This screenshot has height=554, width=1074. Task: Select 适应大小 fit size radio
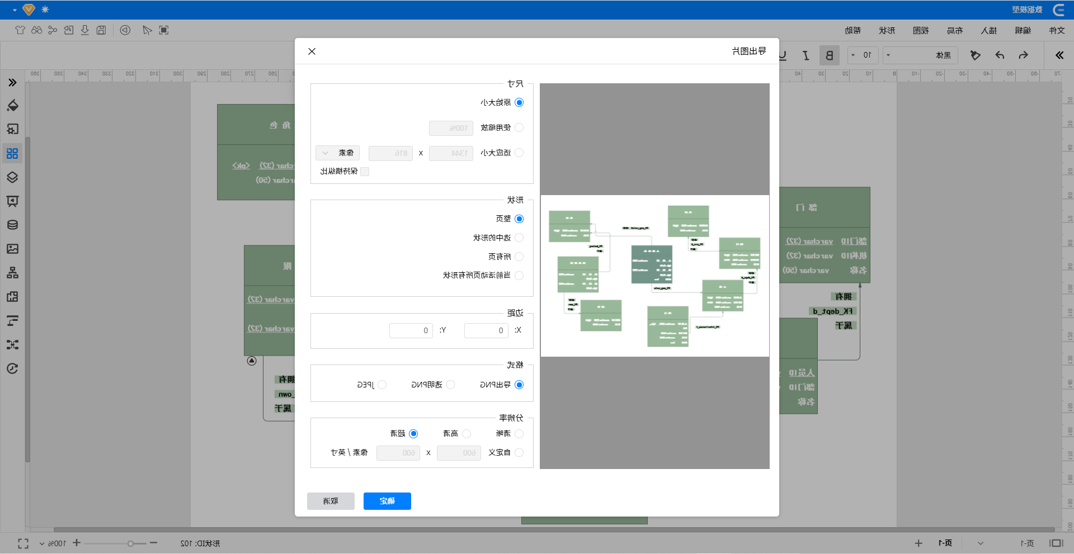[x=519, y=153]
